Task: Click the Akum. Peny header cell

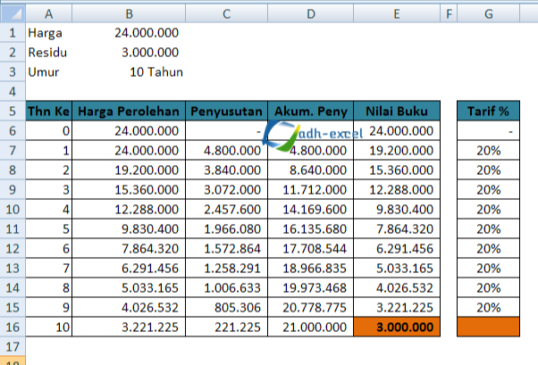Action: (x=310, y=111)
